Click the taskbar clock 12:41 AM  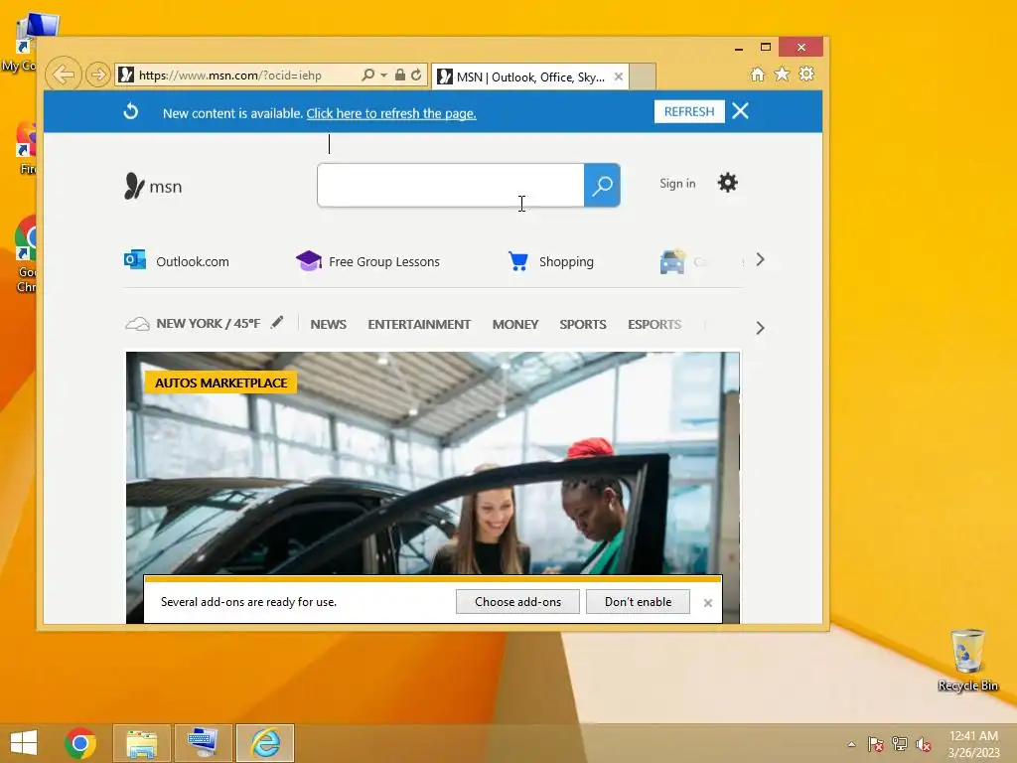[973, 744]
